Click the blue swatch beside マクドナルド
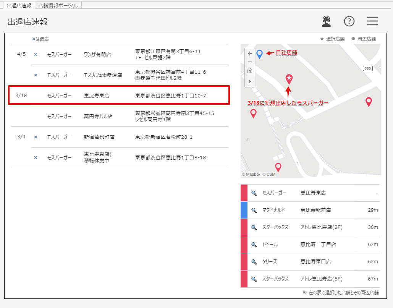Viewport: 393px width, 308px height. pos(244,210)
